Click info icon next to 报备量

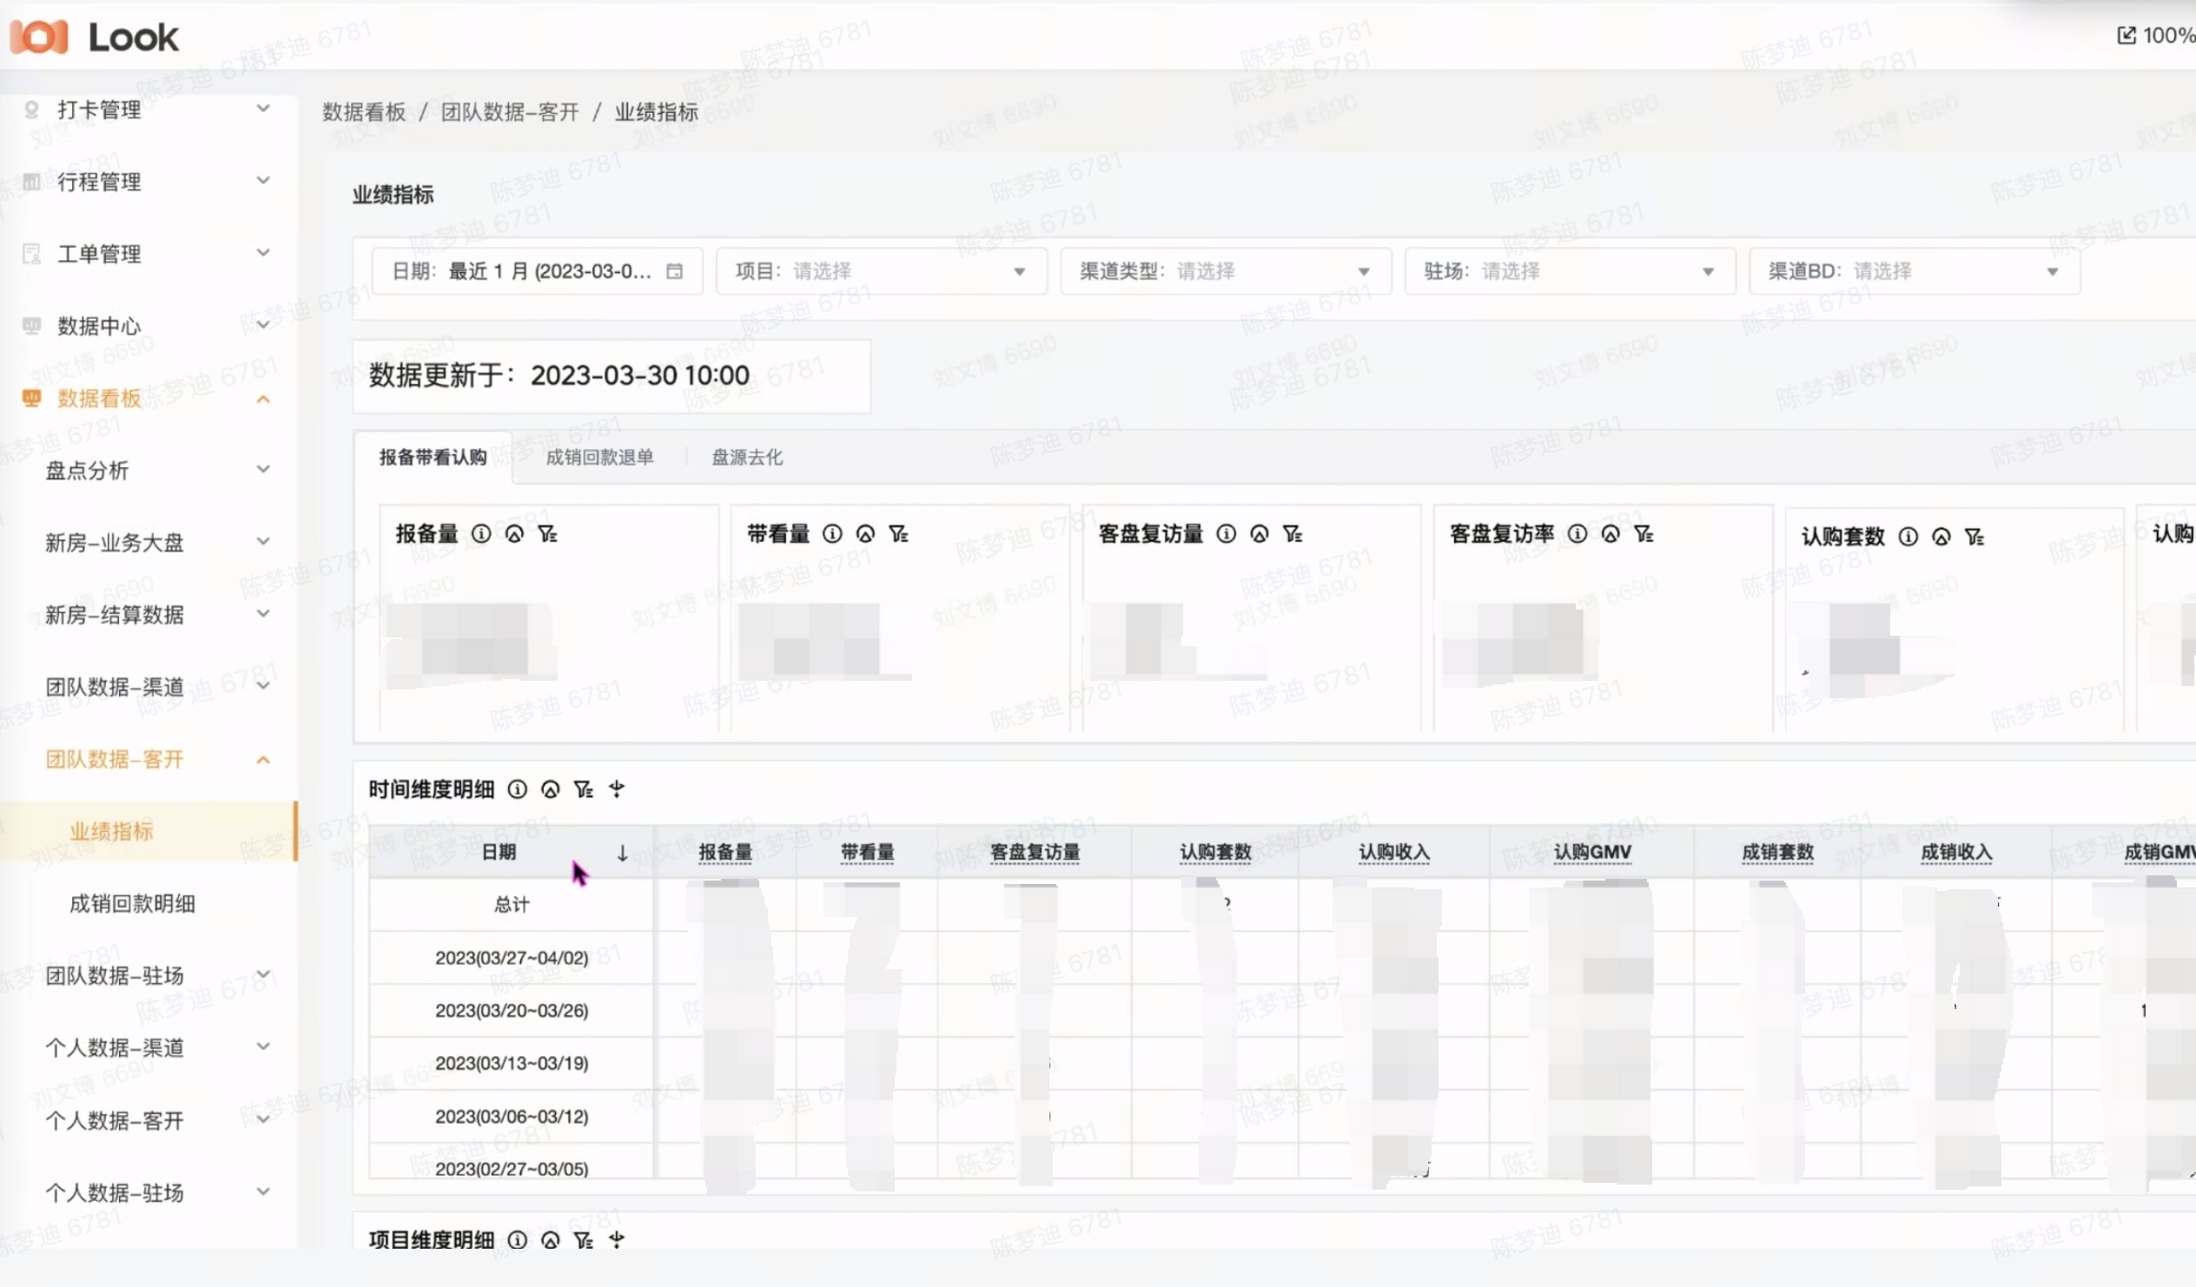tap(481, 533)
